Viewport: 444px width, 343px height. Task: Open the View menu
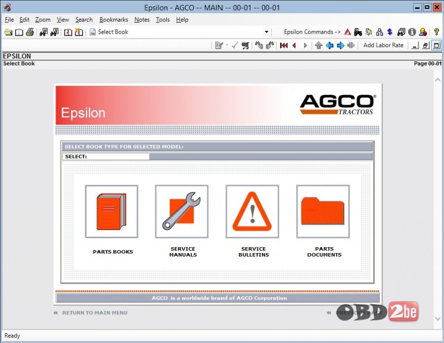pyautogui.click(x=63, y=20)
